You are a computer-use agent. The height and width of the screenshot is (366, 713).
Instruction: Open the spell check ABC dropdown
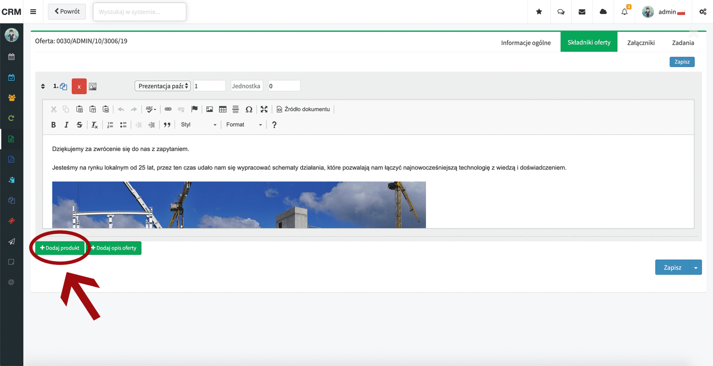pos(151,109)
